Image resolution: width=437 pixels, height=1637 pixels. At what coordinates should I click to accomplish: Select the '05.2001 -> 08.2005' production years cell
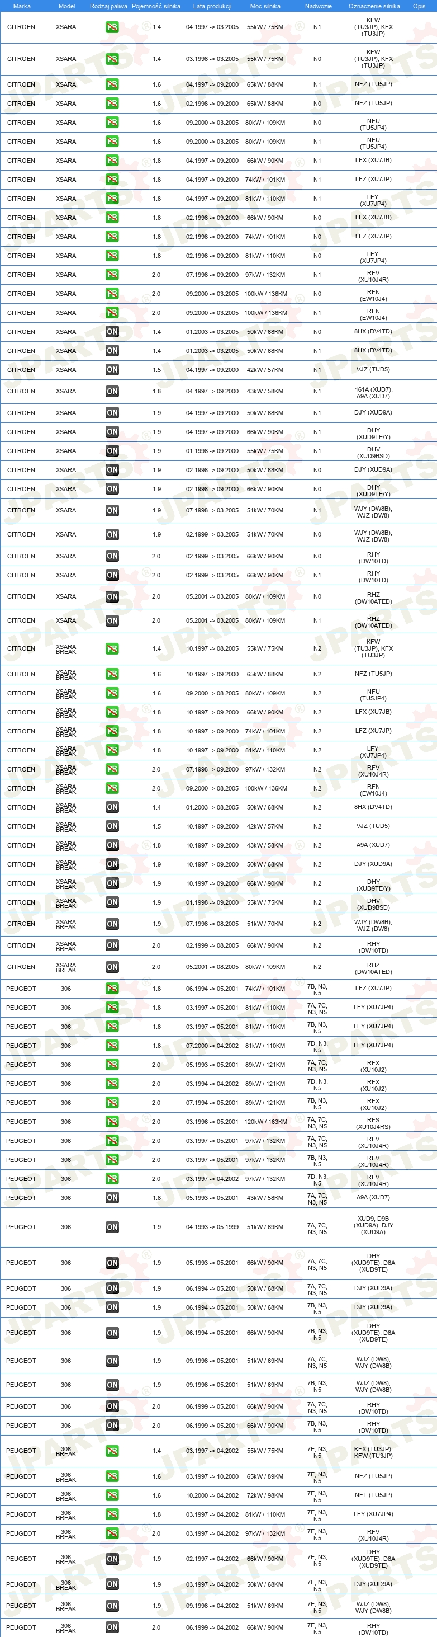[x=212, y=967]
